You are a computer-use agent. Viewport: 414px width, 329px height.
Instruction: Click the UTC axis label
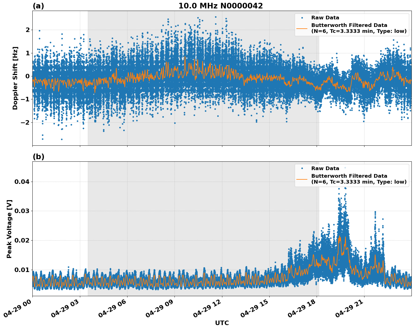(x=221, y=323)
